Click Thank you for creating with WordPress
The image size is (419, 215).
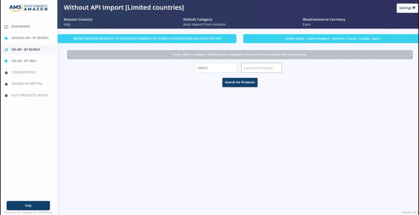click(28, 212)
